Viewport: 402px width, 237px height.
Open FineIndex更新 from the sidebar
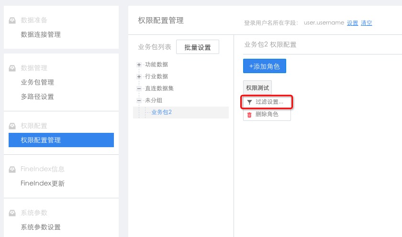(43, 183)
